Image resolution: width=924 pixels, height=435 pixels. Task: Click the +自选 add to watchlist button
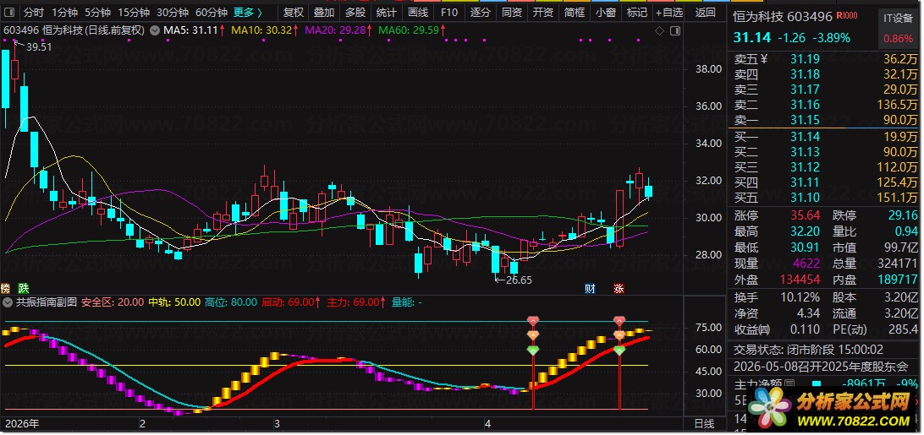tap(669, 13)
